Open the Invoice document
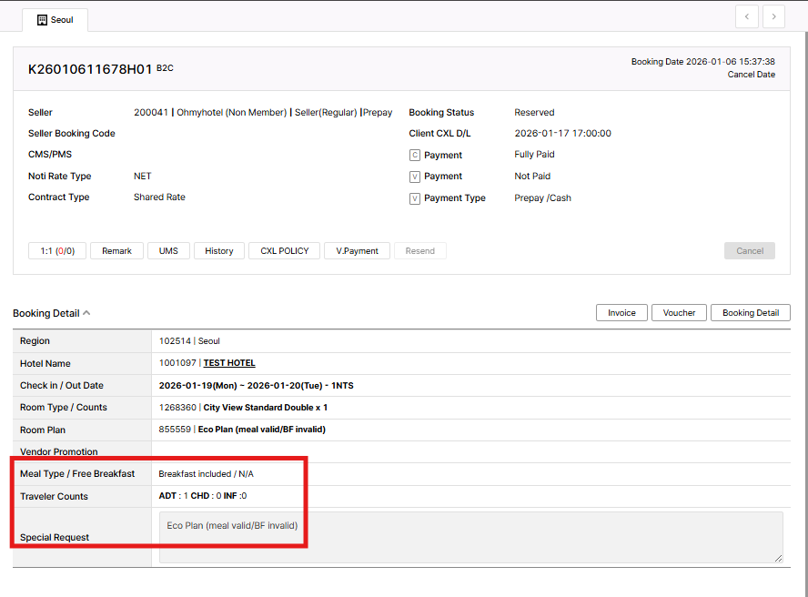808x597 pixels. 621,313
